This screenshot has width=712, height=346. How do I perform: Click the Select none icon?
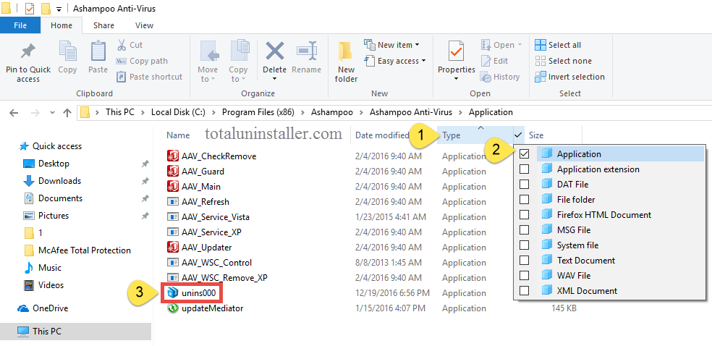541,61
